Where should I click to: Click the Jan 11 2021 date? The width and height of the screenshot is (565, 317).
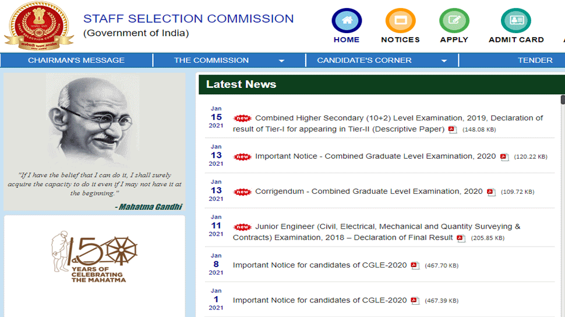click(216, 226)
